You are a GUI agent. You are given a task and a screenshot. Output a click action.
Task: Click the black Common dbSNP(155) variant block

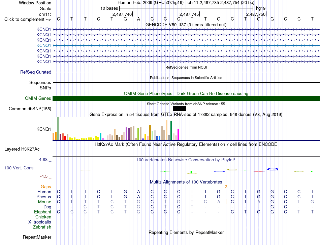(180, 109)
